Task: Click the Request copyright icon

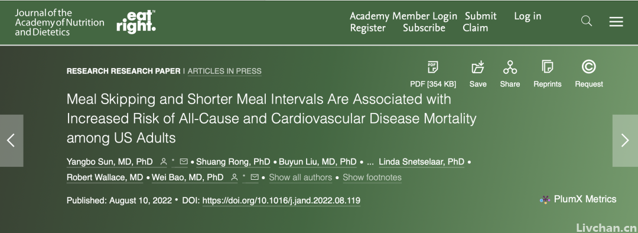Action: (589, 66)
